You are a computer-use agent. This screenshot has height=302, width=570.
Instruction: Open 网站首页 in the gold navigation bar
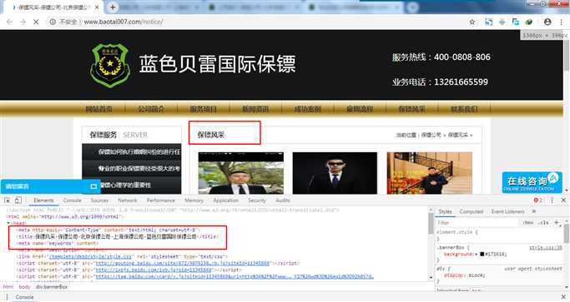(x=98, y=109)
